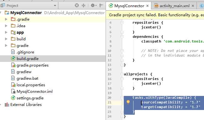Expand the app module folder

(x=6, y=32)
